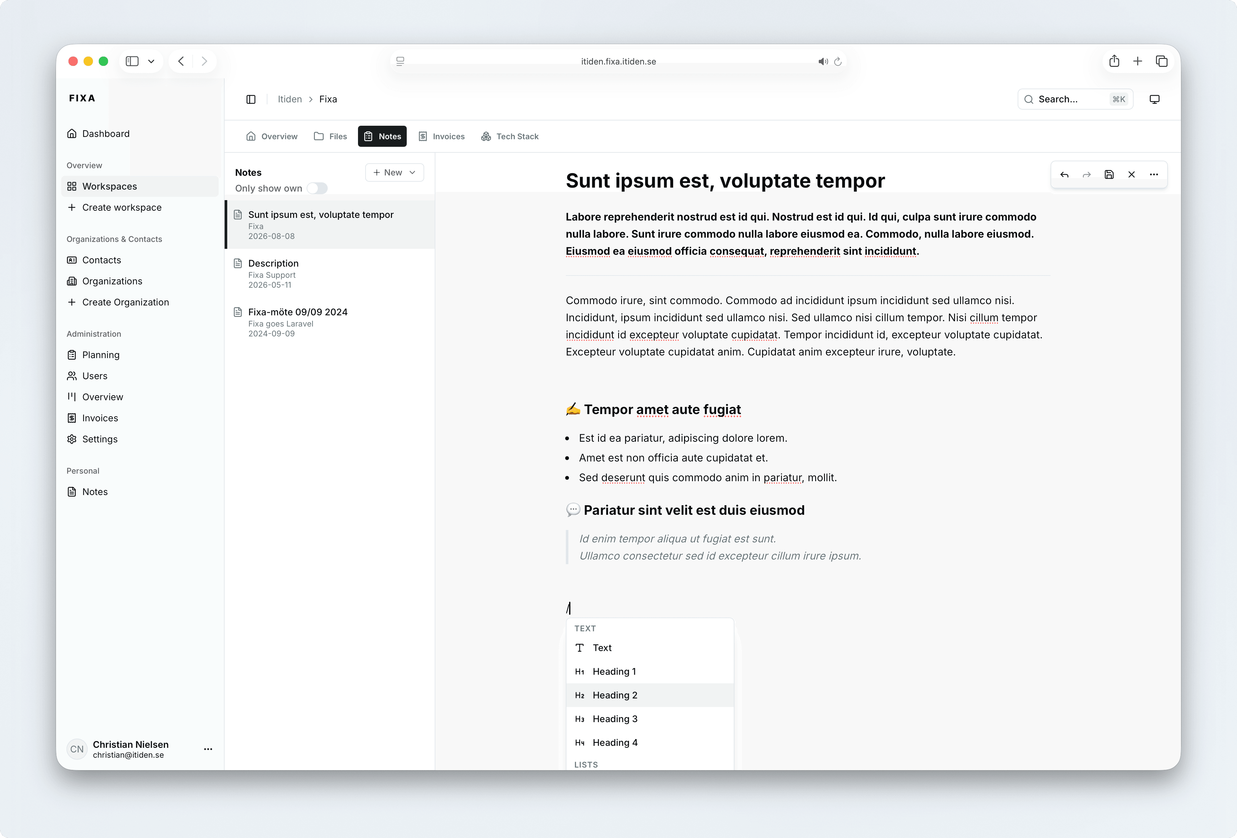Viewport: 1237px width, 838px height.
Task: Close the note editor with X icon
Action: tap(1131, 174)
